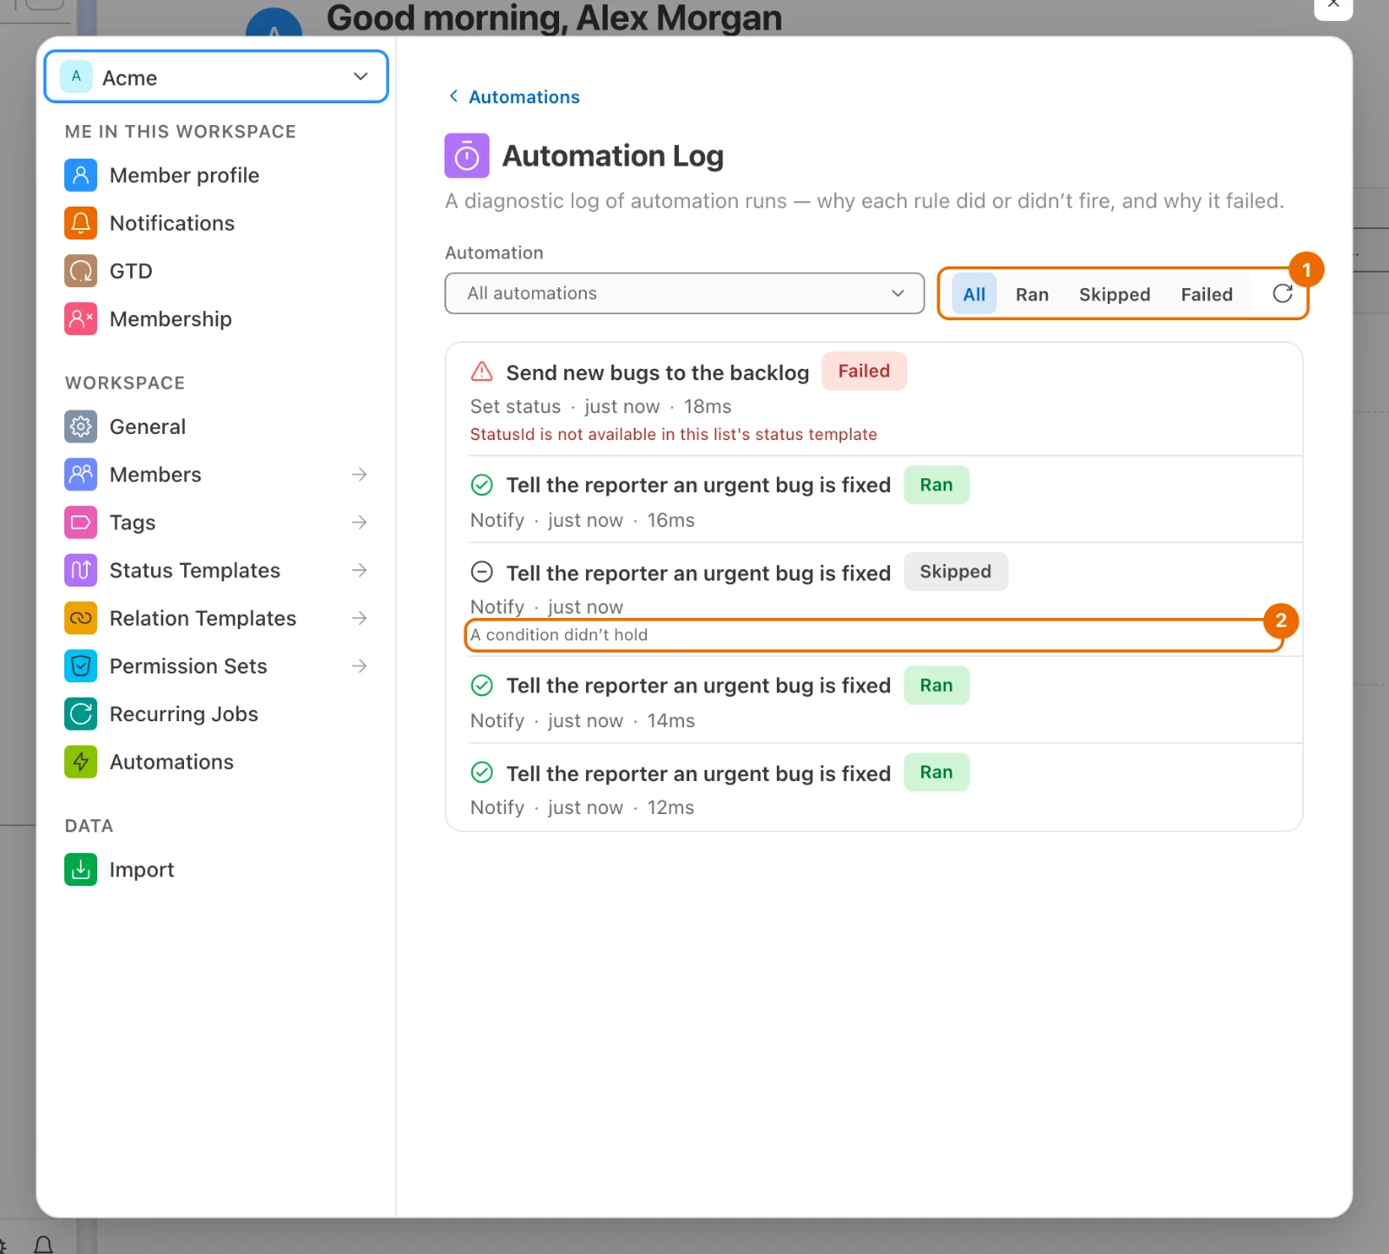Go back to Automations link

coord(514,97)
